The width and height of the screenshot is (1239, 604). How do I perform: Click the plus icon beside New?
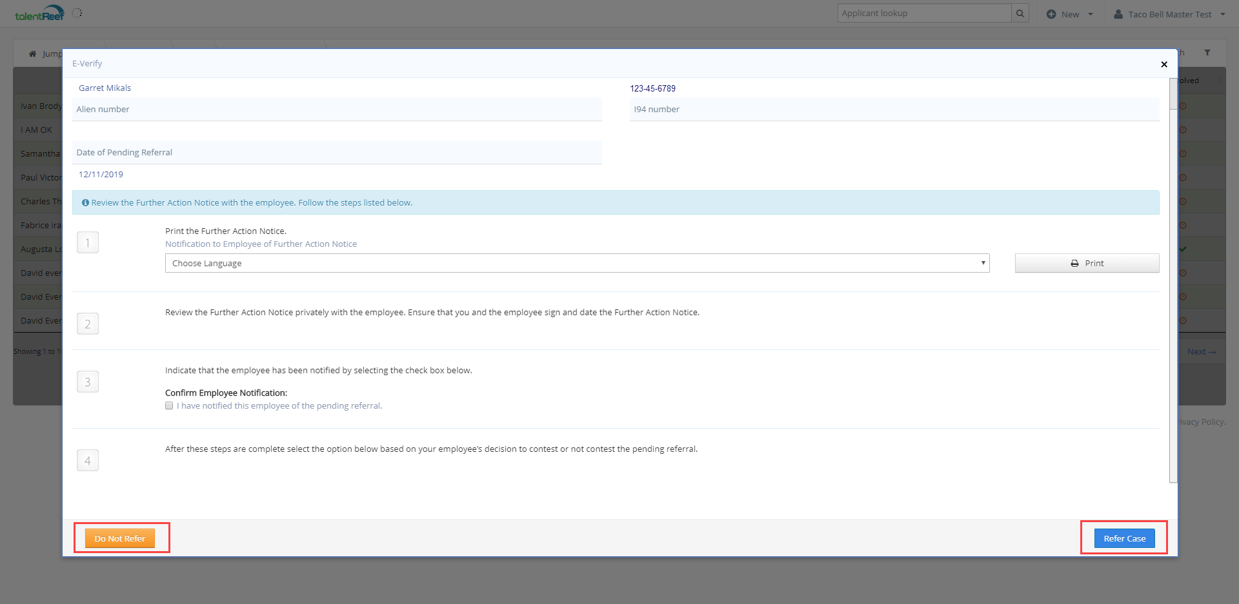click(x=1051, y=14)
